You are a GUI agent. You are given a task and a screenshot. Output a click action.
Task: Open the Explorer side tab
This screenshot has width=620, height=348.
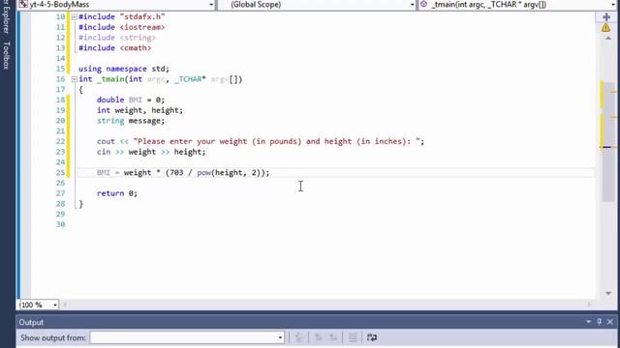(x=7, y=16)
